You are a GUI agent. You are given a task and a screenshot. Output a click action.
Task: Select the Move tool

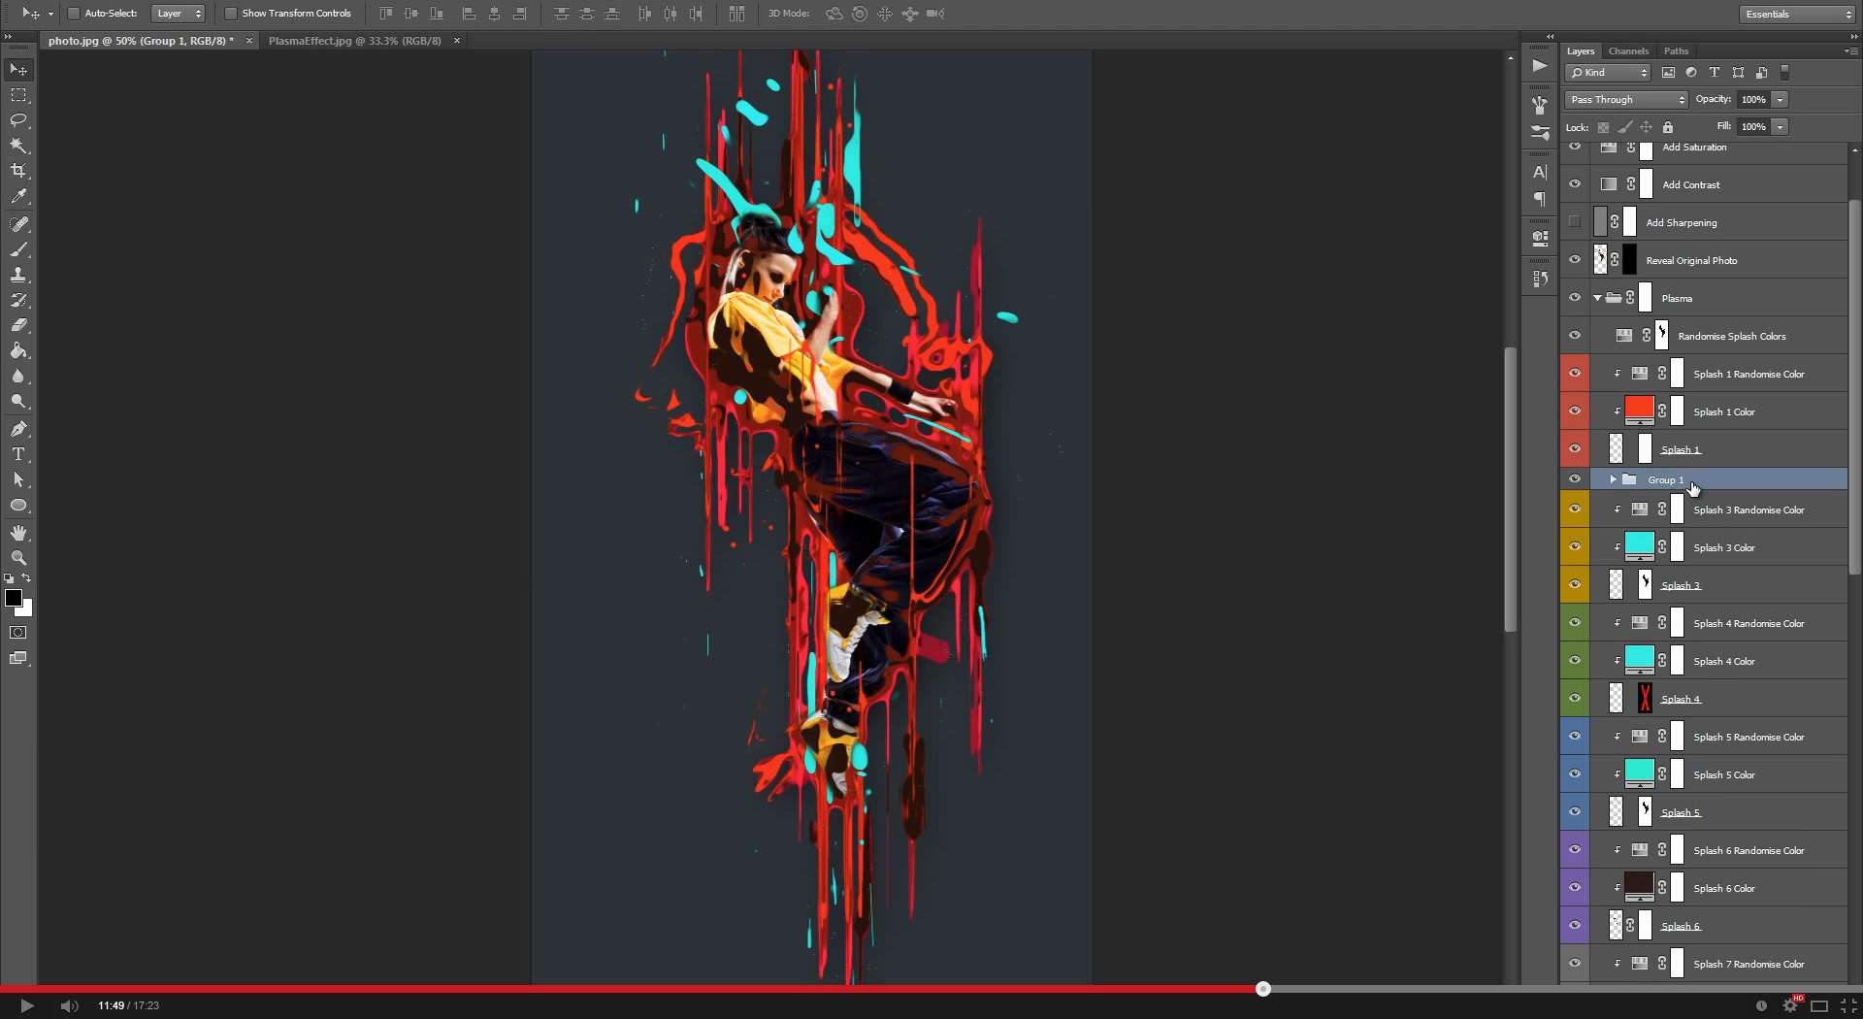click(x=18, y=69)
